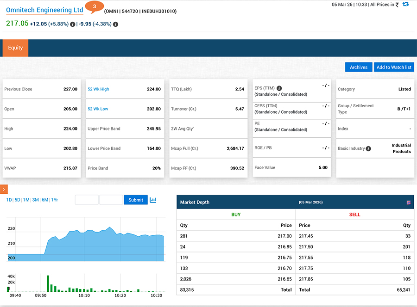Open the Archives
Screen dimensions: 417x307
tap(358, 67)
